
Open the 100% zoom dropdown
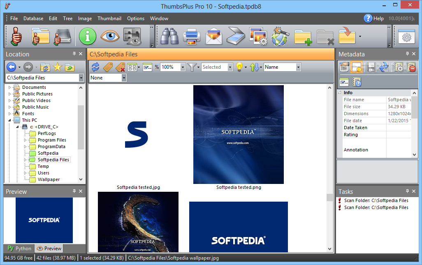click(183, 67)
